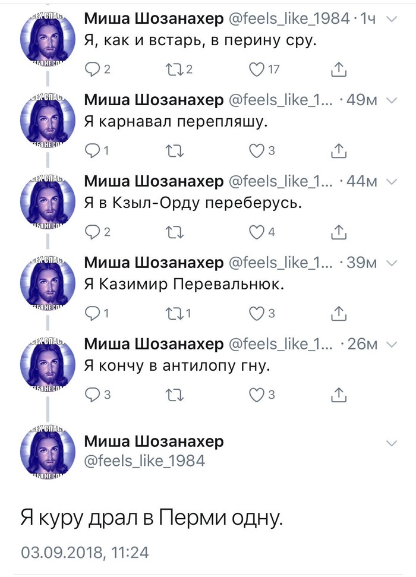Open the @feels_like_1984 handle on main tweet

pyautogui.click(x=144, y=461)
